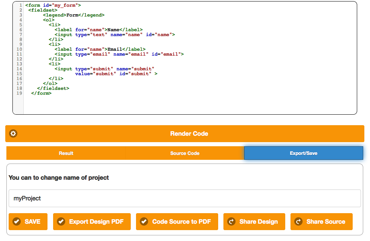Open the Source Code tab
The image size is (370, 241).
[x=185, y=153]
